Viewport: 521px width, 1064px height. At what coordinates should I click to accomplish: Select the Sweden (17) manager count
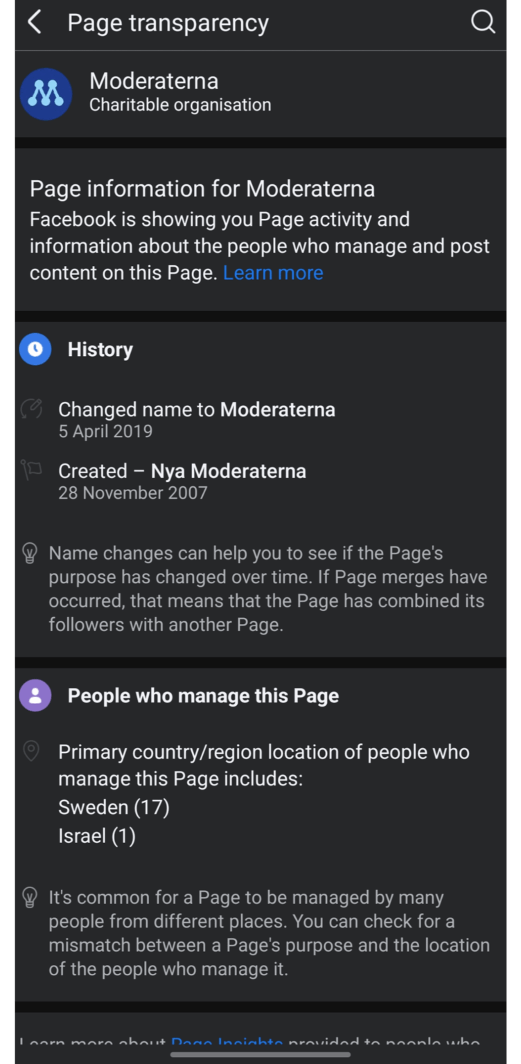[114, 806]
